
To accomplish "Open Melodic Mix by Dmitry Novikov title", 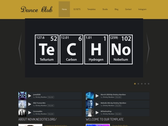I will tap(113, 103).
